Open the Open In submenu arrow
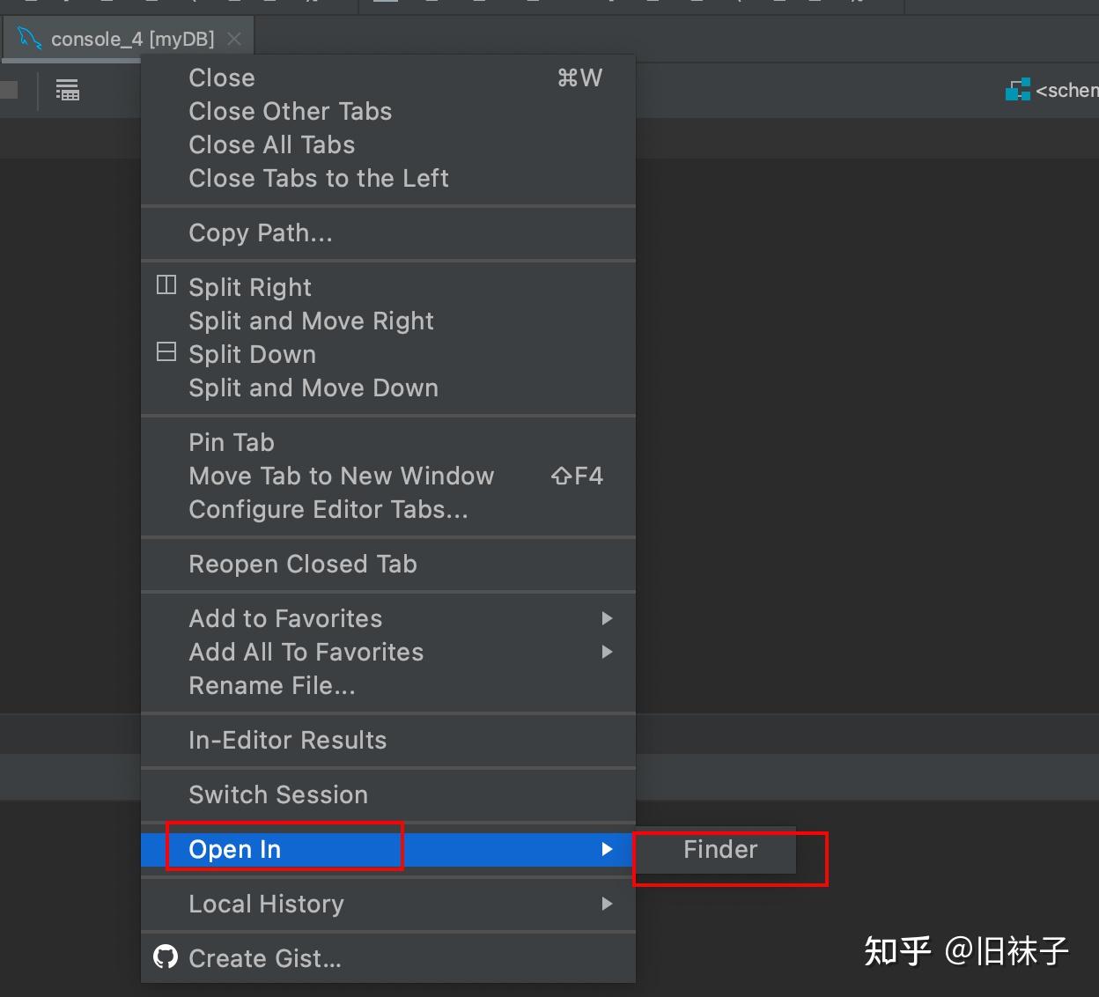1099x997 pixels. pyautogui.click(x=606, y=849)
